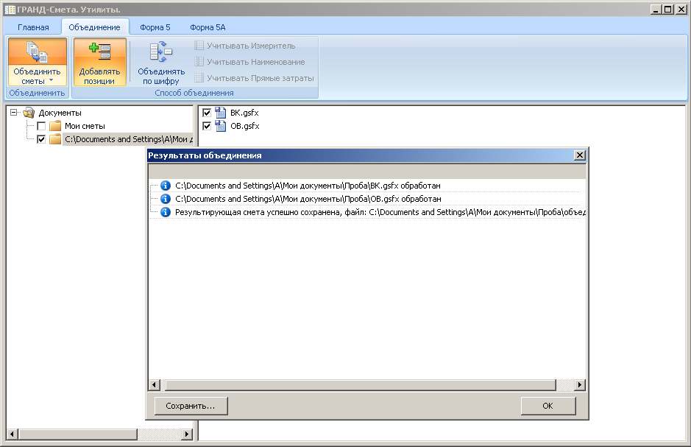Confirm results with the ОК button
Screen dimensions: 691x447
click(548, 406)
